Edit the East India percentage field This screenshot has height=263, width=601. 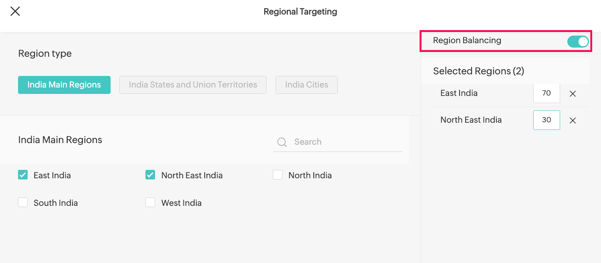pos(547,93)
